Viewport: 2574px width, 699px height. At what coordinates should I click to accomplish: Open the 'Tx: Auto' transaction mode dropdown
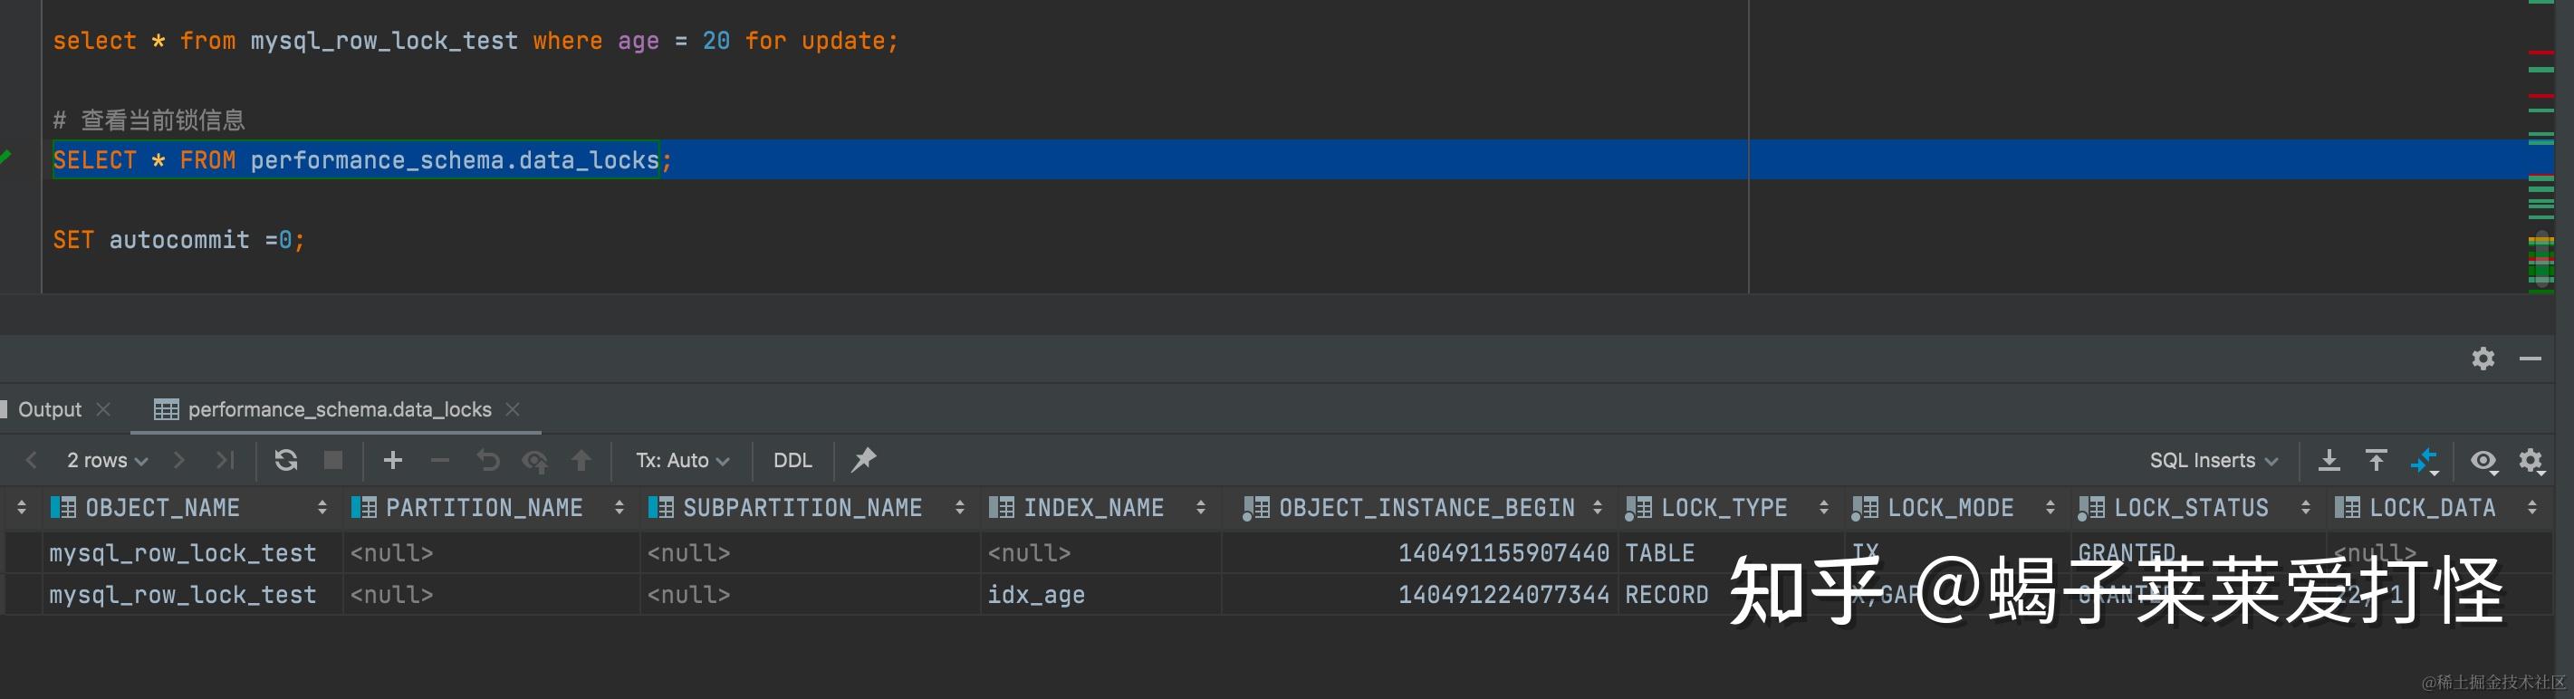(683, 460)
